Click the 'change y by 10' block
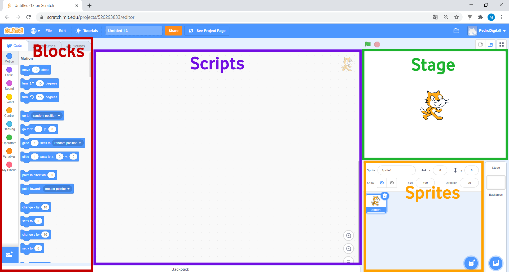509x272 pixels. pos(36,235)
